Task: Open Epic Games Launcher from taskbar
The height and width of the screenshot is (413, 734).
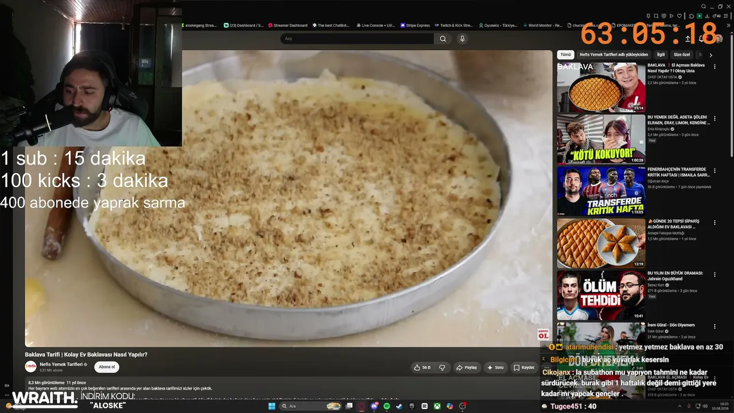Action: tap(412, 406)
